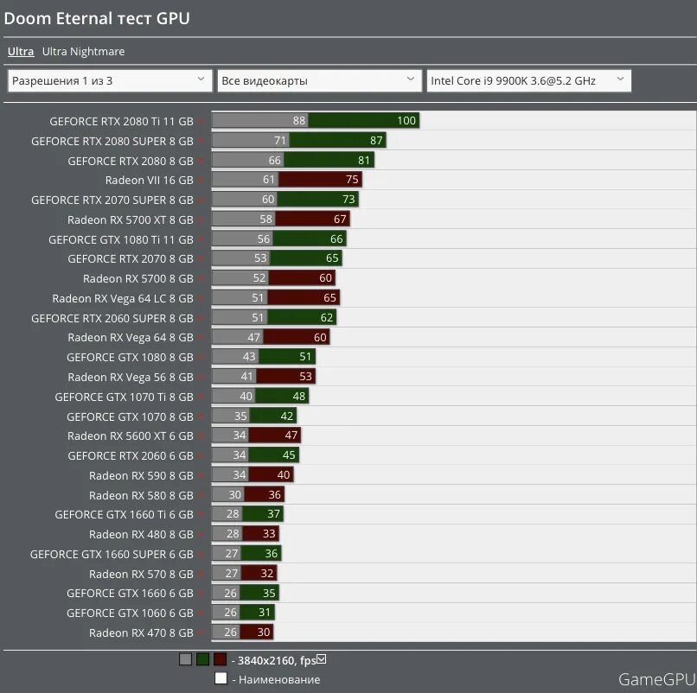Click the green 37 value for GTX 1660 Ti
The height and width of the screenshot is (693, 697).
(273, 514)
